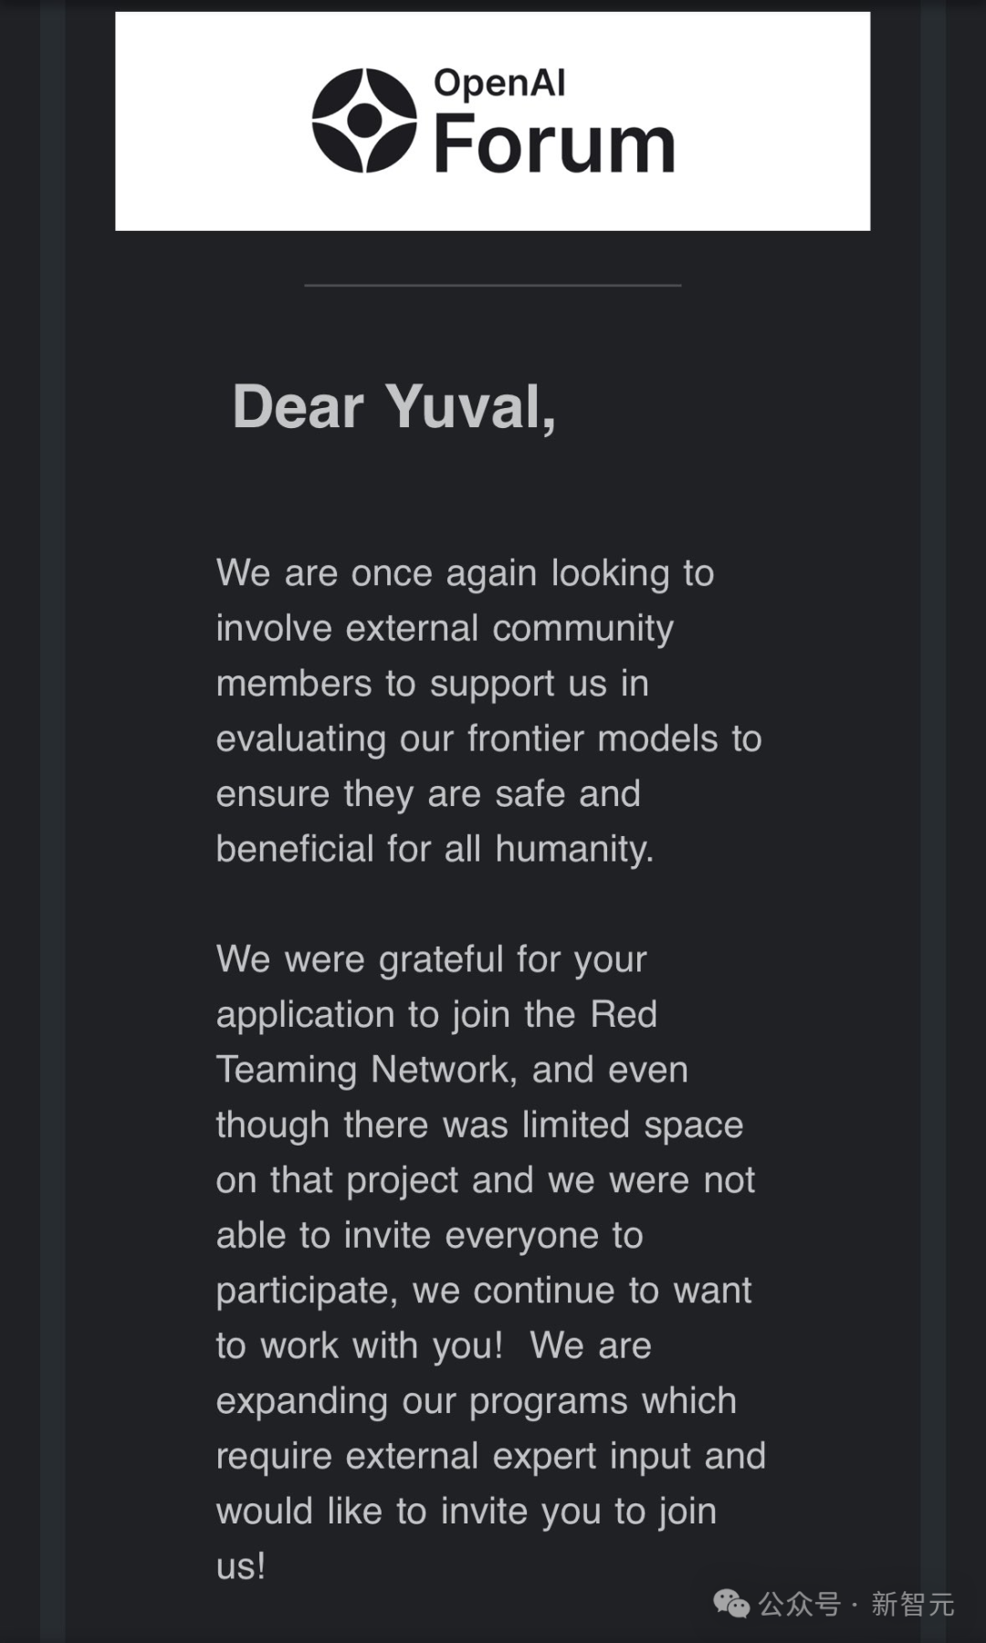
Task: Click the small "OpenAI" text above Forum
Action: pyautogui.click(x=499, y=83)
